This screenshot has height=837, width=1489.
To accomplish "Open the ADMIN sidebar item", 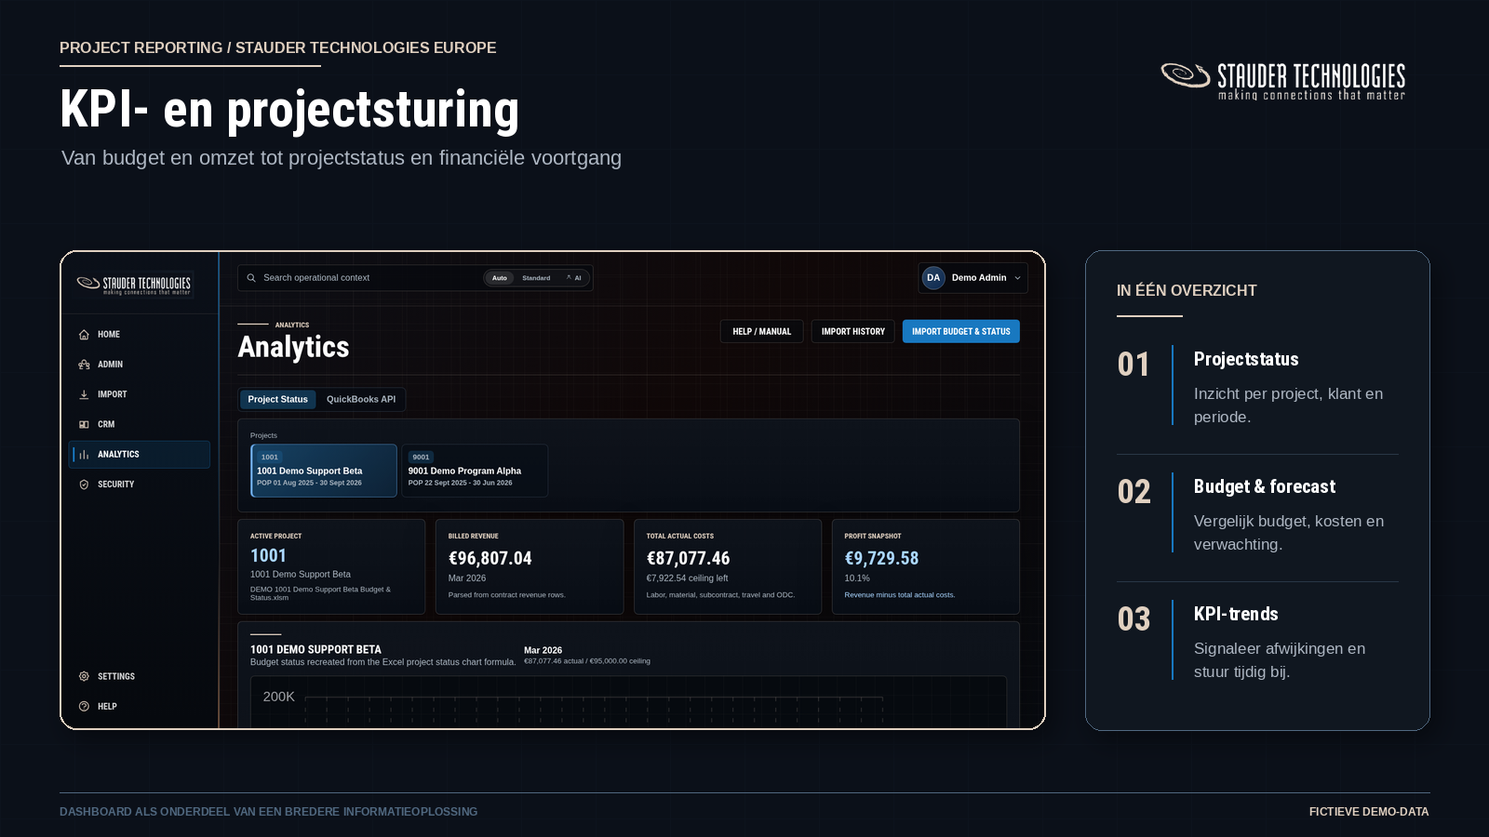I will 140,365.
